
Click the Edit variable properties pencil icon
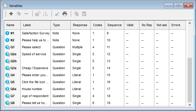[x=38, y=14]
